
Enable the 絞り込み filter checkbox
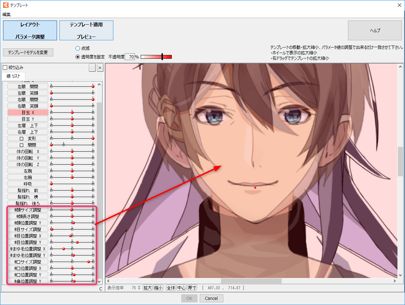(x=5, y=68)
